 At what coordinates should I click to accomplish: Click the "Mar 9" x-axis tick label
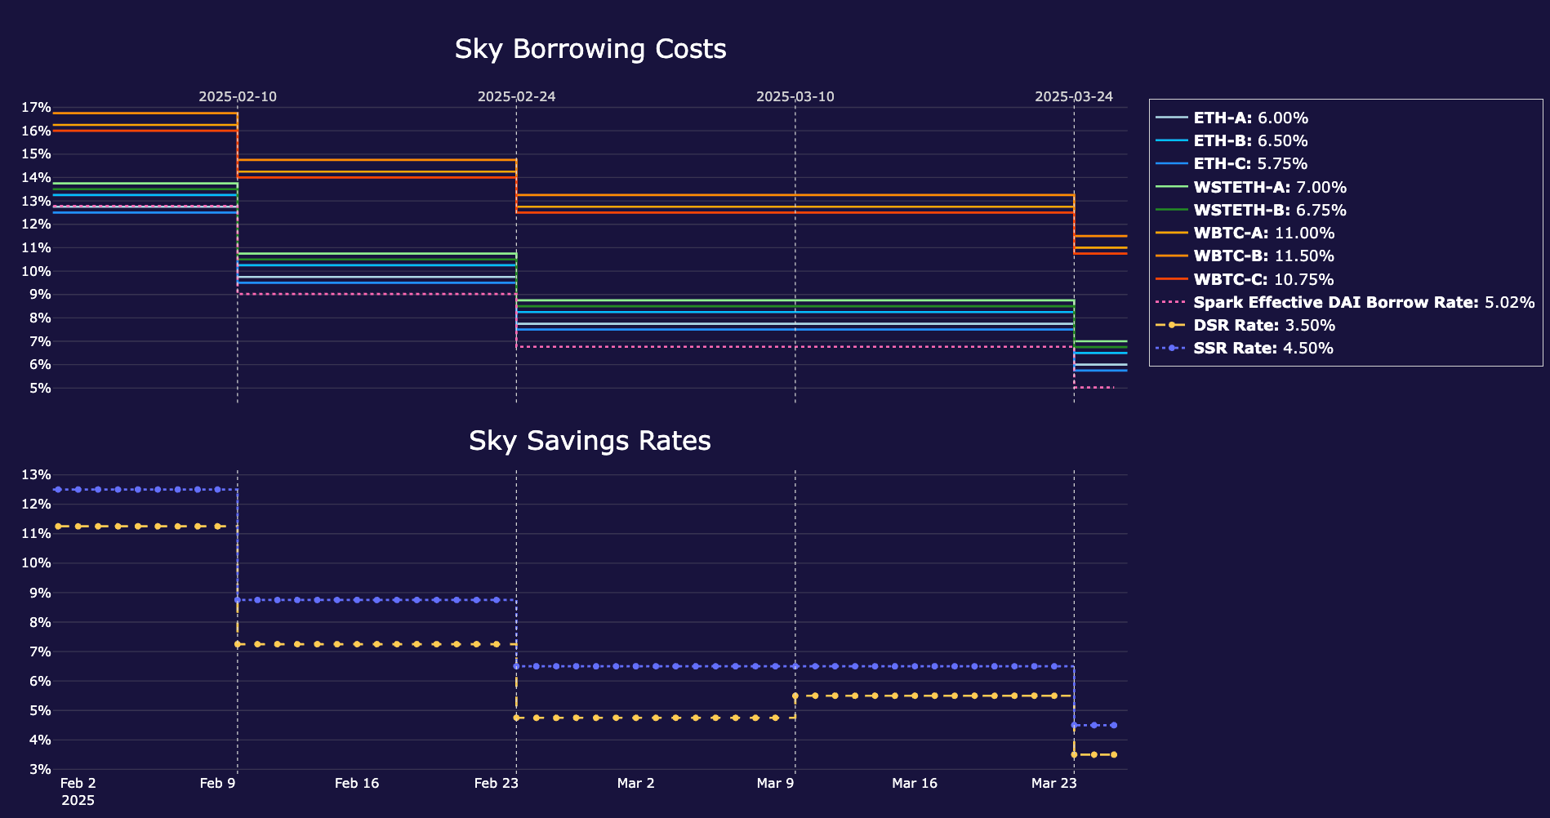pyautogui.click(x=775, y=784)
